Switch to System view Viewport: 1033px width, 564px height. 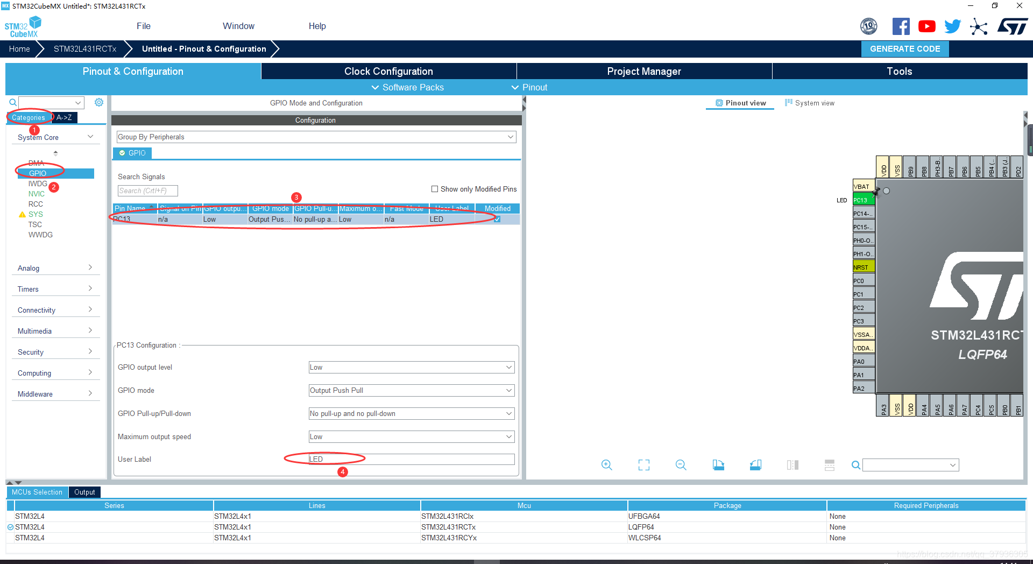810,103
